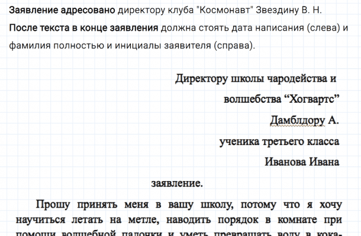The image size is (361, 236).
Task: Click the line "ученика третьего класса"
Action: coord(279,141)
